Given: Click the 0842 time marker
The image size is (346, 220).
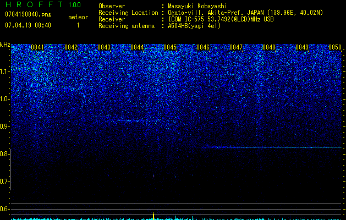Looking at the screenshot, I should (71, 47).
